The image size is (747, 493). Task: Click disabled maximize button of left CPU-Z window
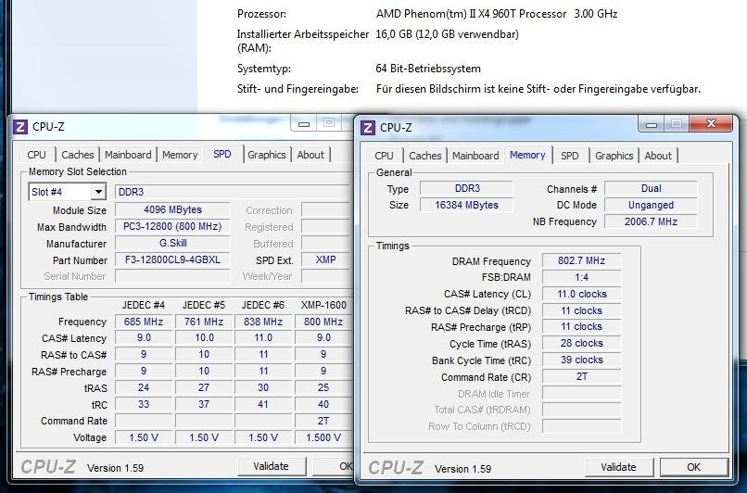point(329,123)
